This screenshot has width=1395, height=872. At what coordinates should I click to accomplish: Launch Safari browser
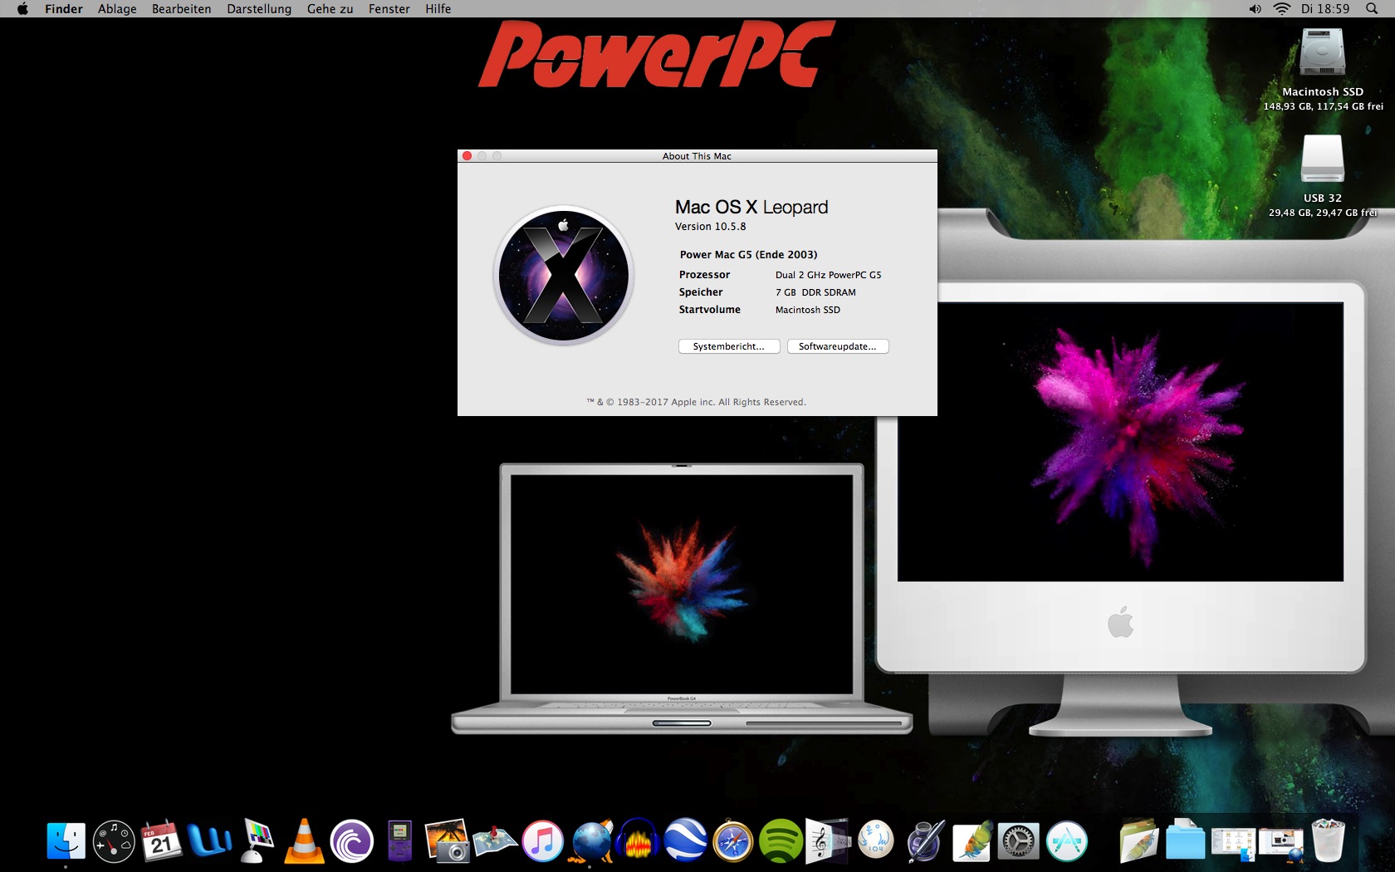[733, 840]
